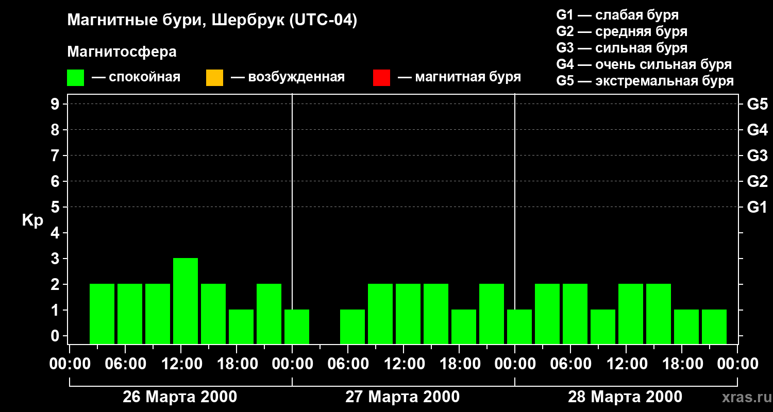Click the 'Магнитосфера' legend heading

[x=122, y=52]
